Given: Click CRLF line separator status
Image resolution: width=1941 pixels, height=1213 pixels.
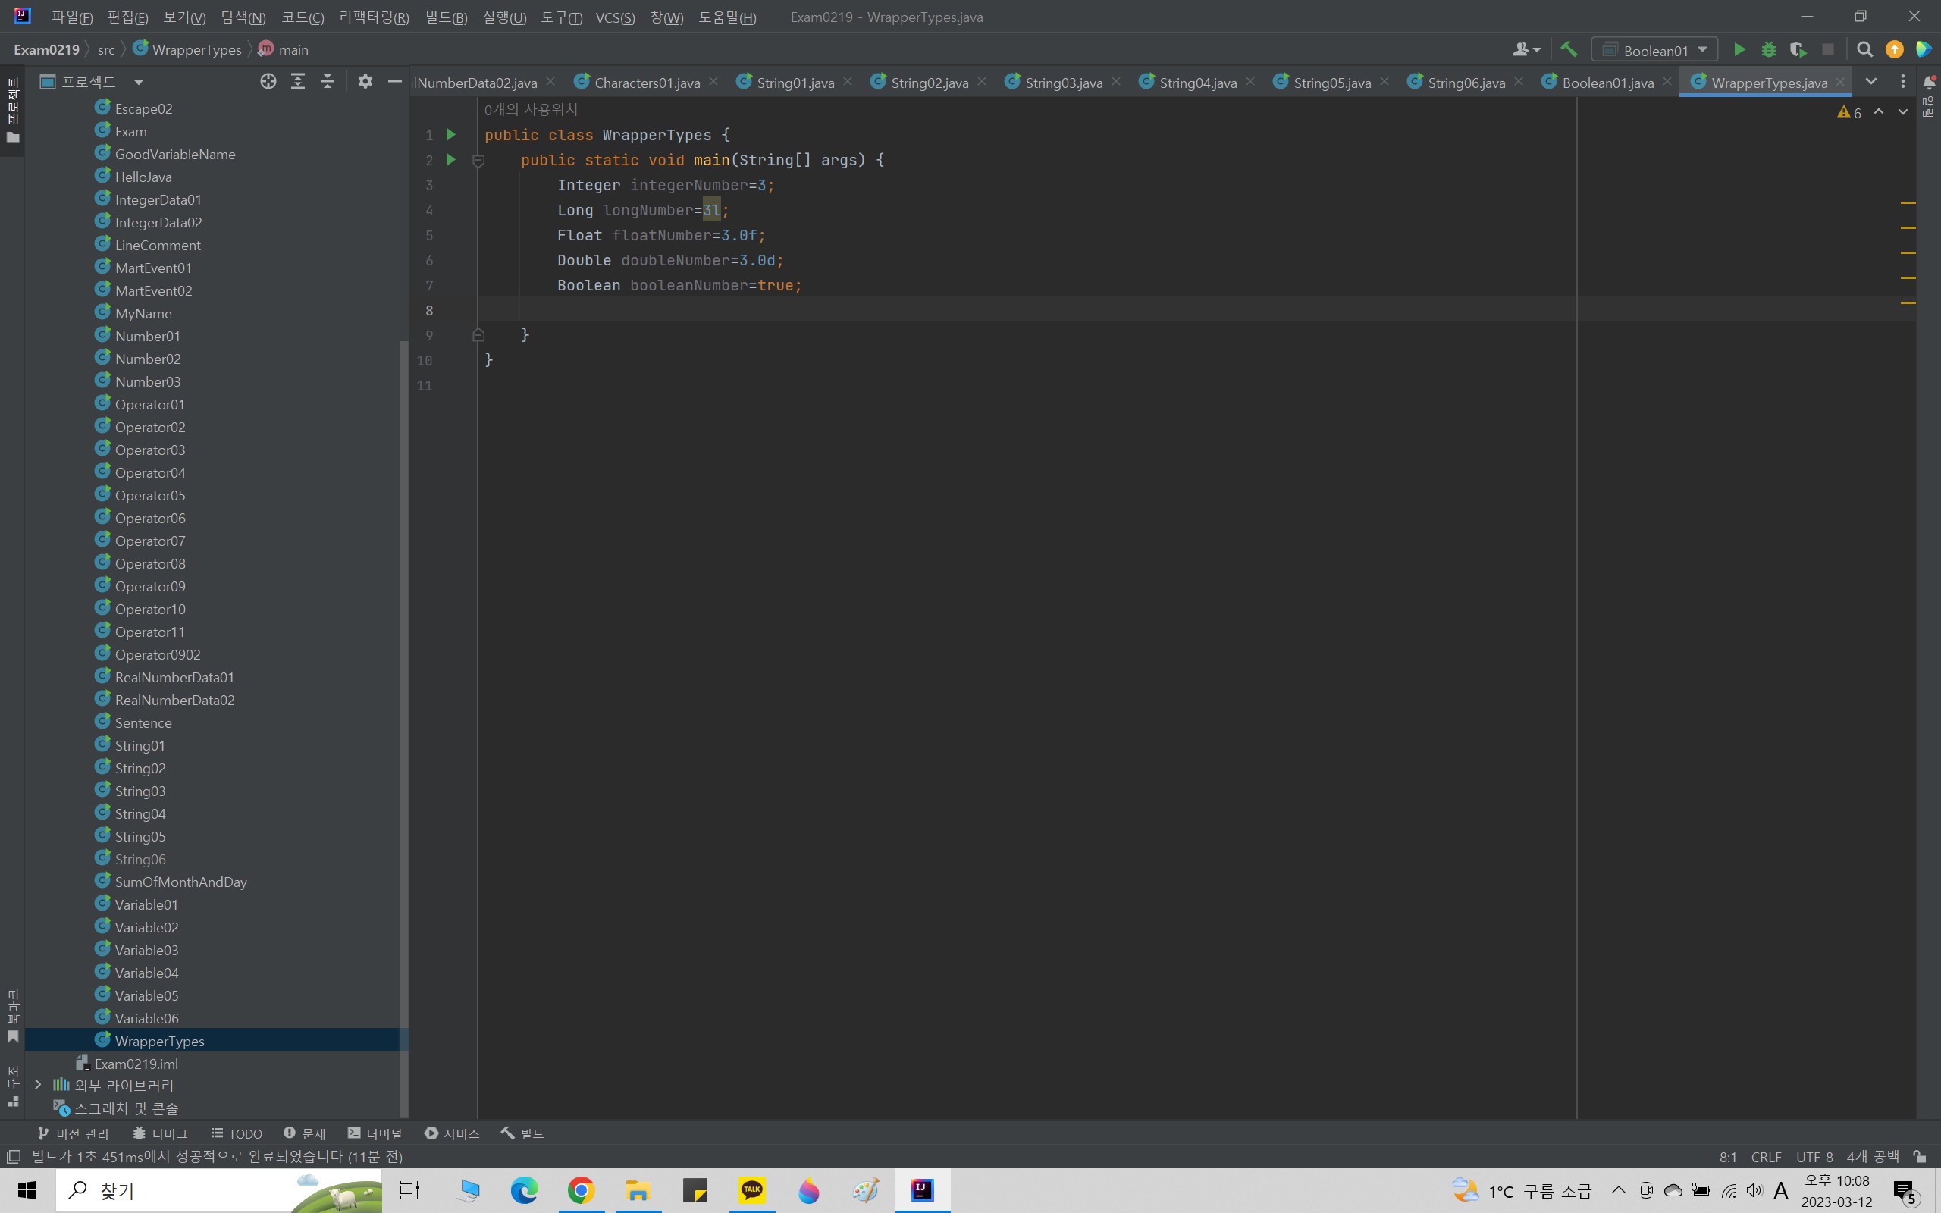Looking at the screenshot, I should point(1766,1156).
